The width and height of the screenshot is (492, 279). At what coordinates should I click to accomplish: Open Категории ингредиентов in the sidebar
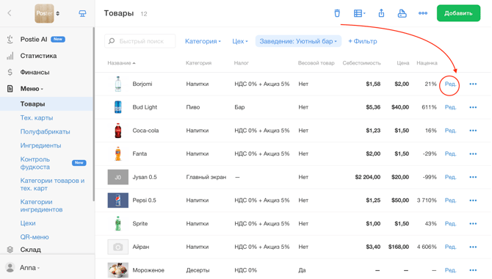point(41,206)
